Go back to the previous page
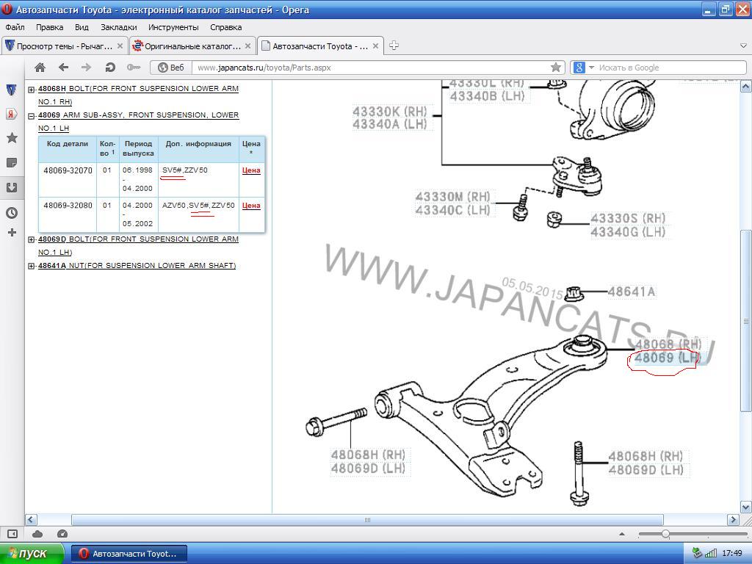Screen dimensions: 752x564 tap(63, 68)
